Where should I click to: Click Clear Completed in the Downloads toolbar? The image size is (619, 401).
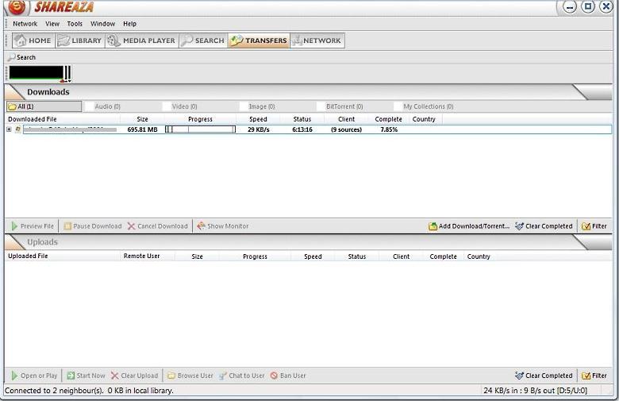[544, 226]
